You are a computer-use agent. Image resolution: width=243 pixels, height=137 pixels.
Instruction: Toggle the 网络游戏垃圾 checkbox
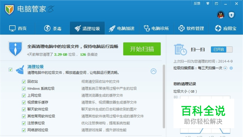pyautogui.click(x=24, y=130)
